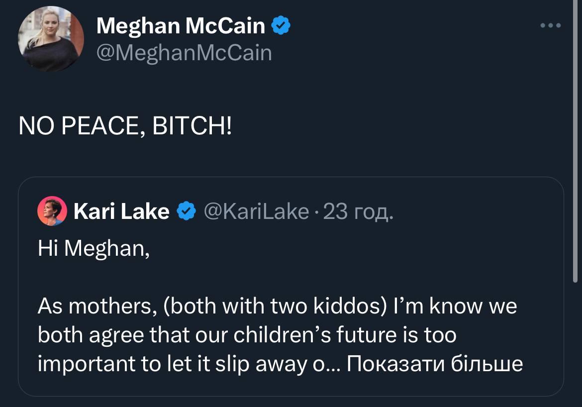582x407 pixels.
Task: Click the scrollbar track below the thumb
Action: point(576,348)
